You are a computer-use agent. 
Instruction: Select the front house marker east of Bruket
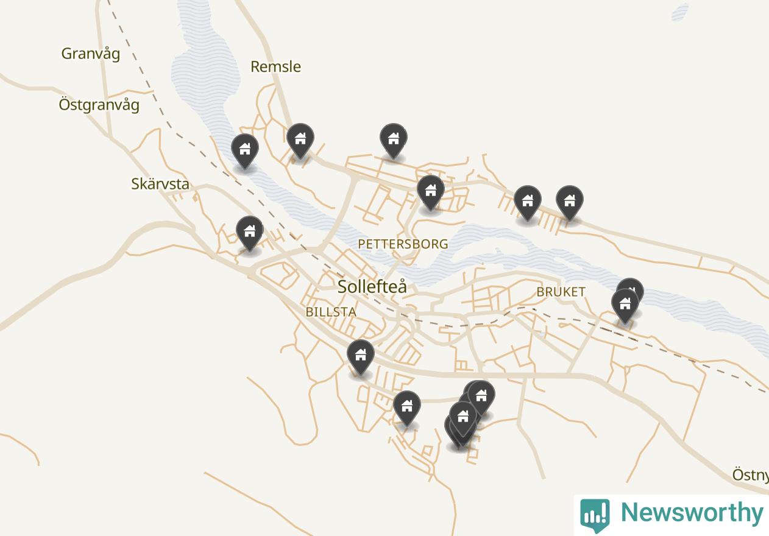point(625,306)
